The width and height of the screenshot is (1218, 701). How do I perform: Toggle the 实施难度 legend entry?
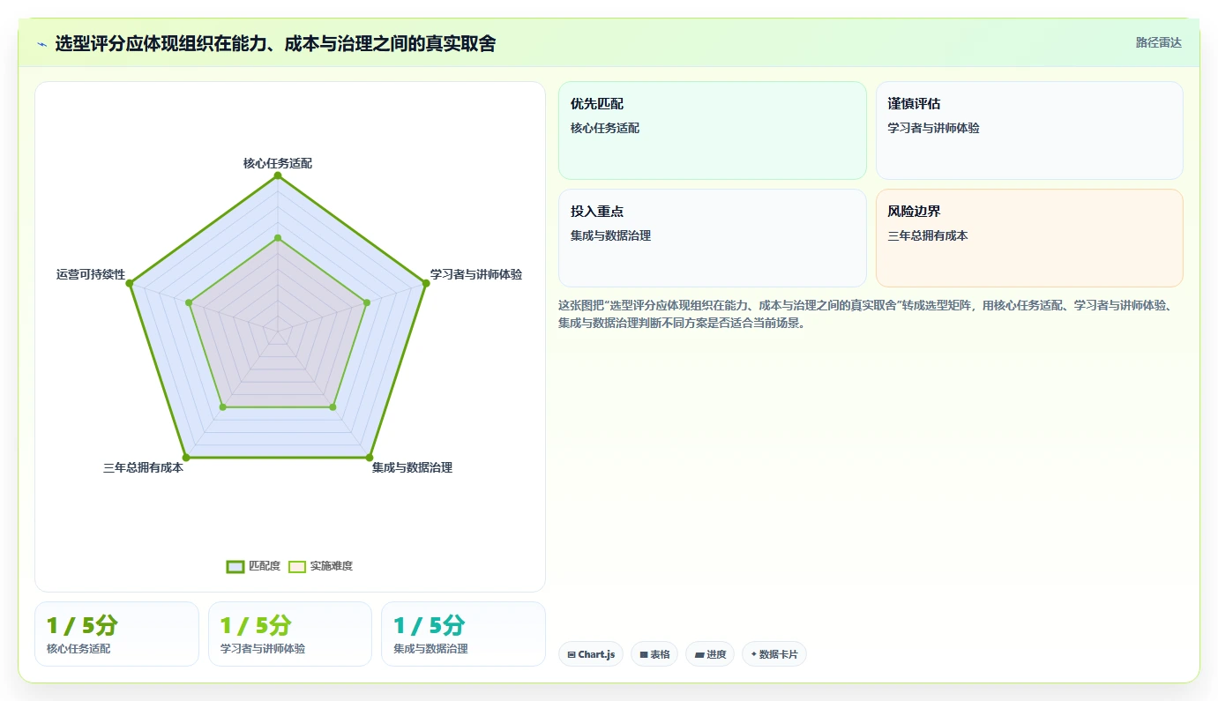coord(321,566)
